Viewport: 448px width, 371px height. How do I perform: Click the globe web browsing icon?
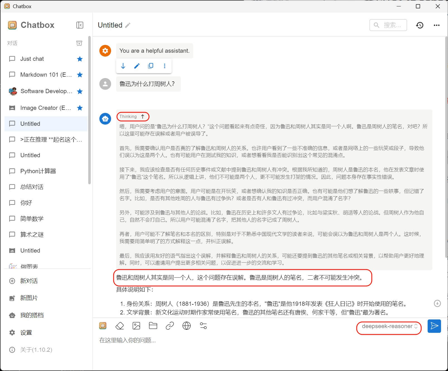186,326
